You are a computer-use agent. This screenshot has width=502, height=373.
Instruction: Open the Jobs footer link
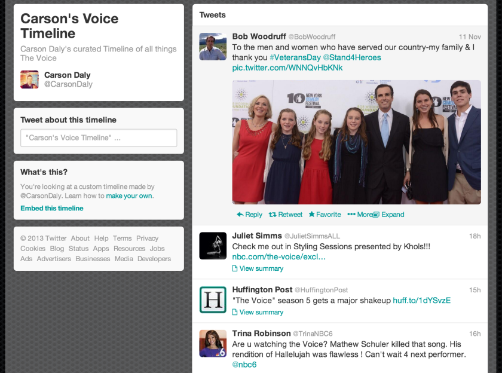pyautogui.click(x=157, y=249)
